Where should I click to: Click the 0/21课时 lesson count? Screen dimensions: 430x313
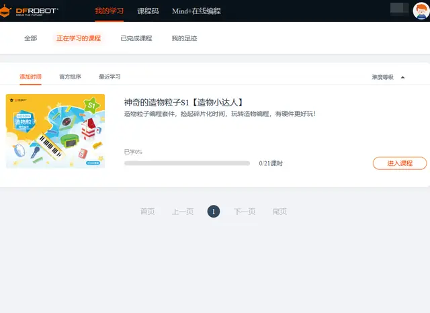(271, 163)
